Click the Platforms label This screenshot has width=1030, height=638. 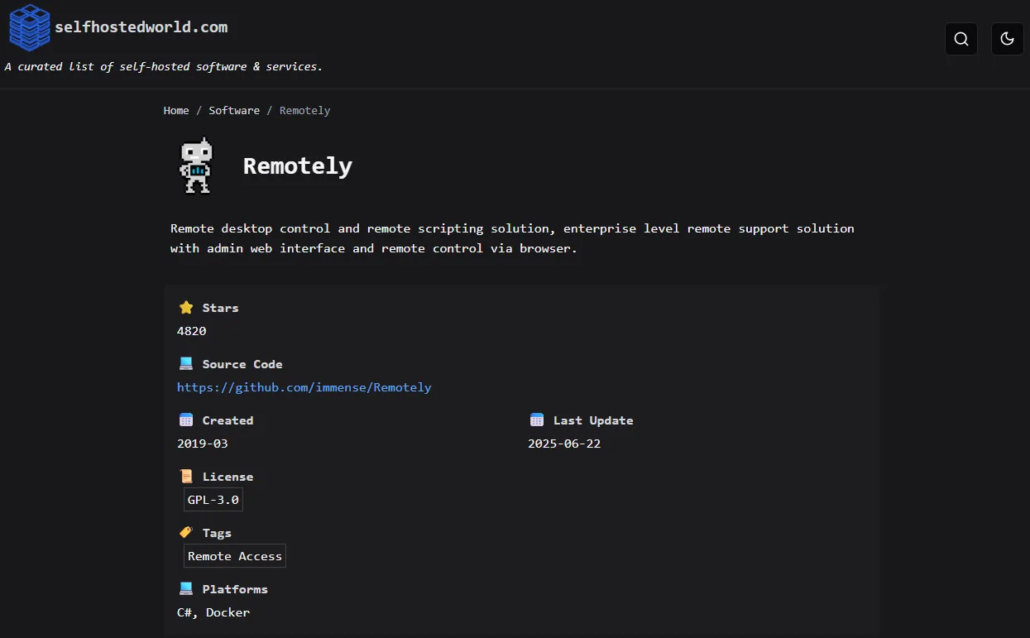coord(235,589)
